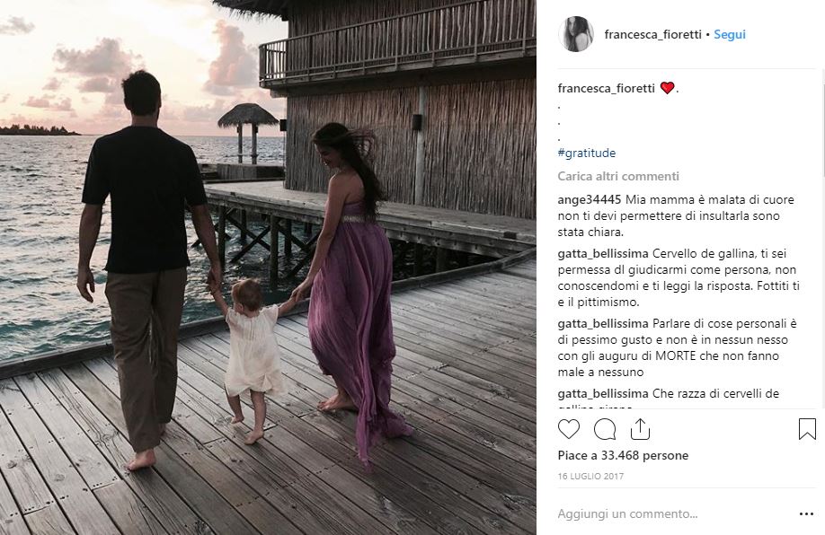
Task: Focus the Aggiungi un commento field
Action: tap(665, 514)
